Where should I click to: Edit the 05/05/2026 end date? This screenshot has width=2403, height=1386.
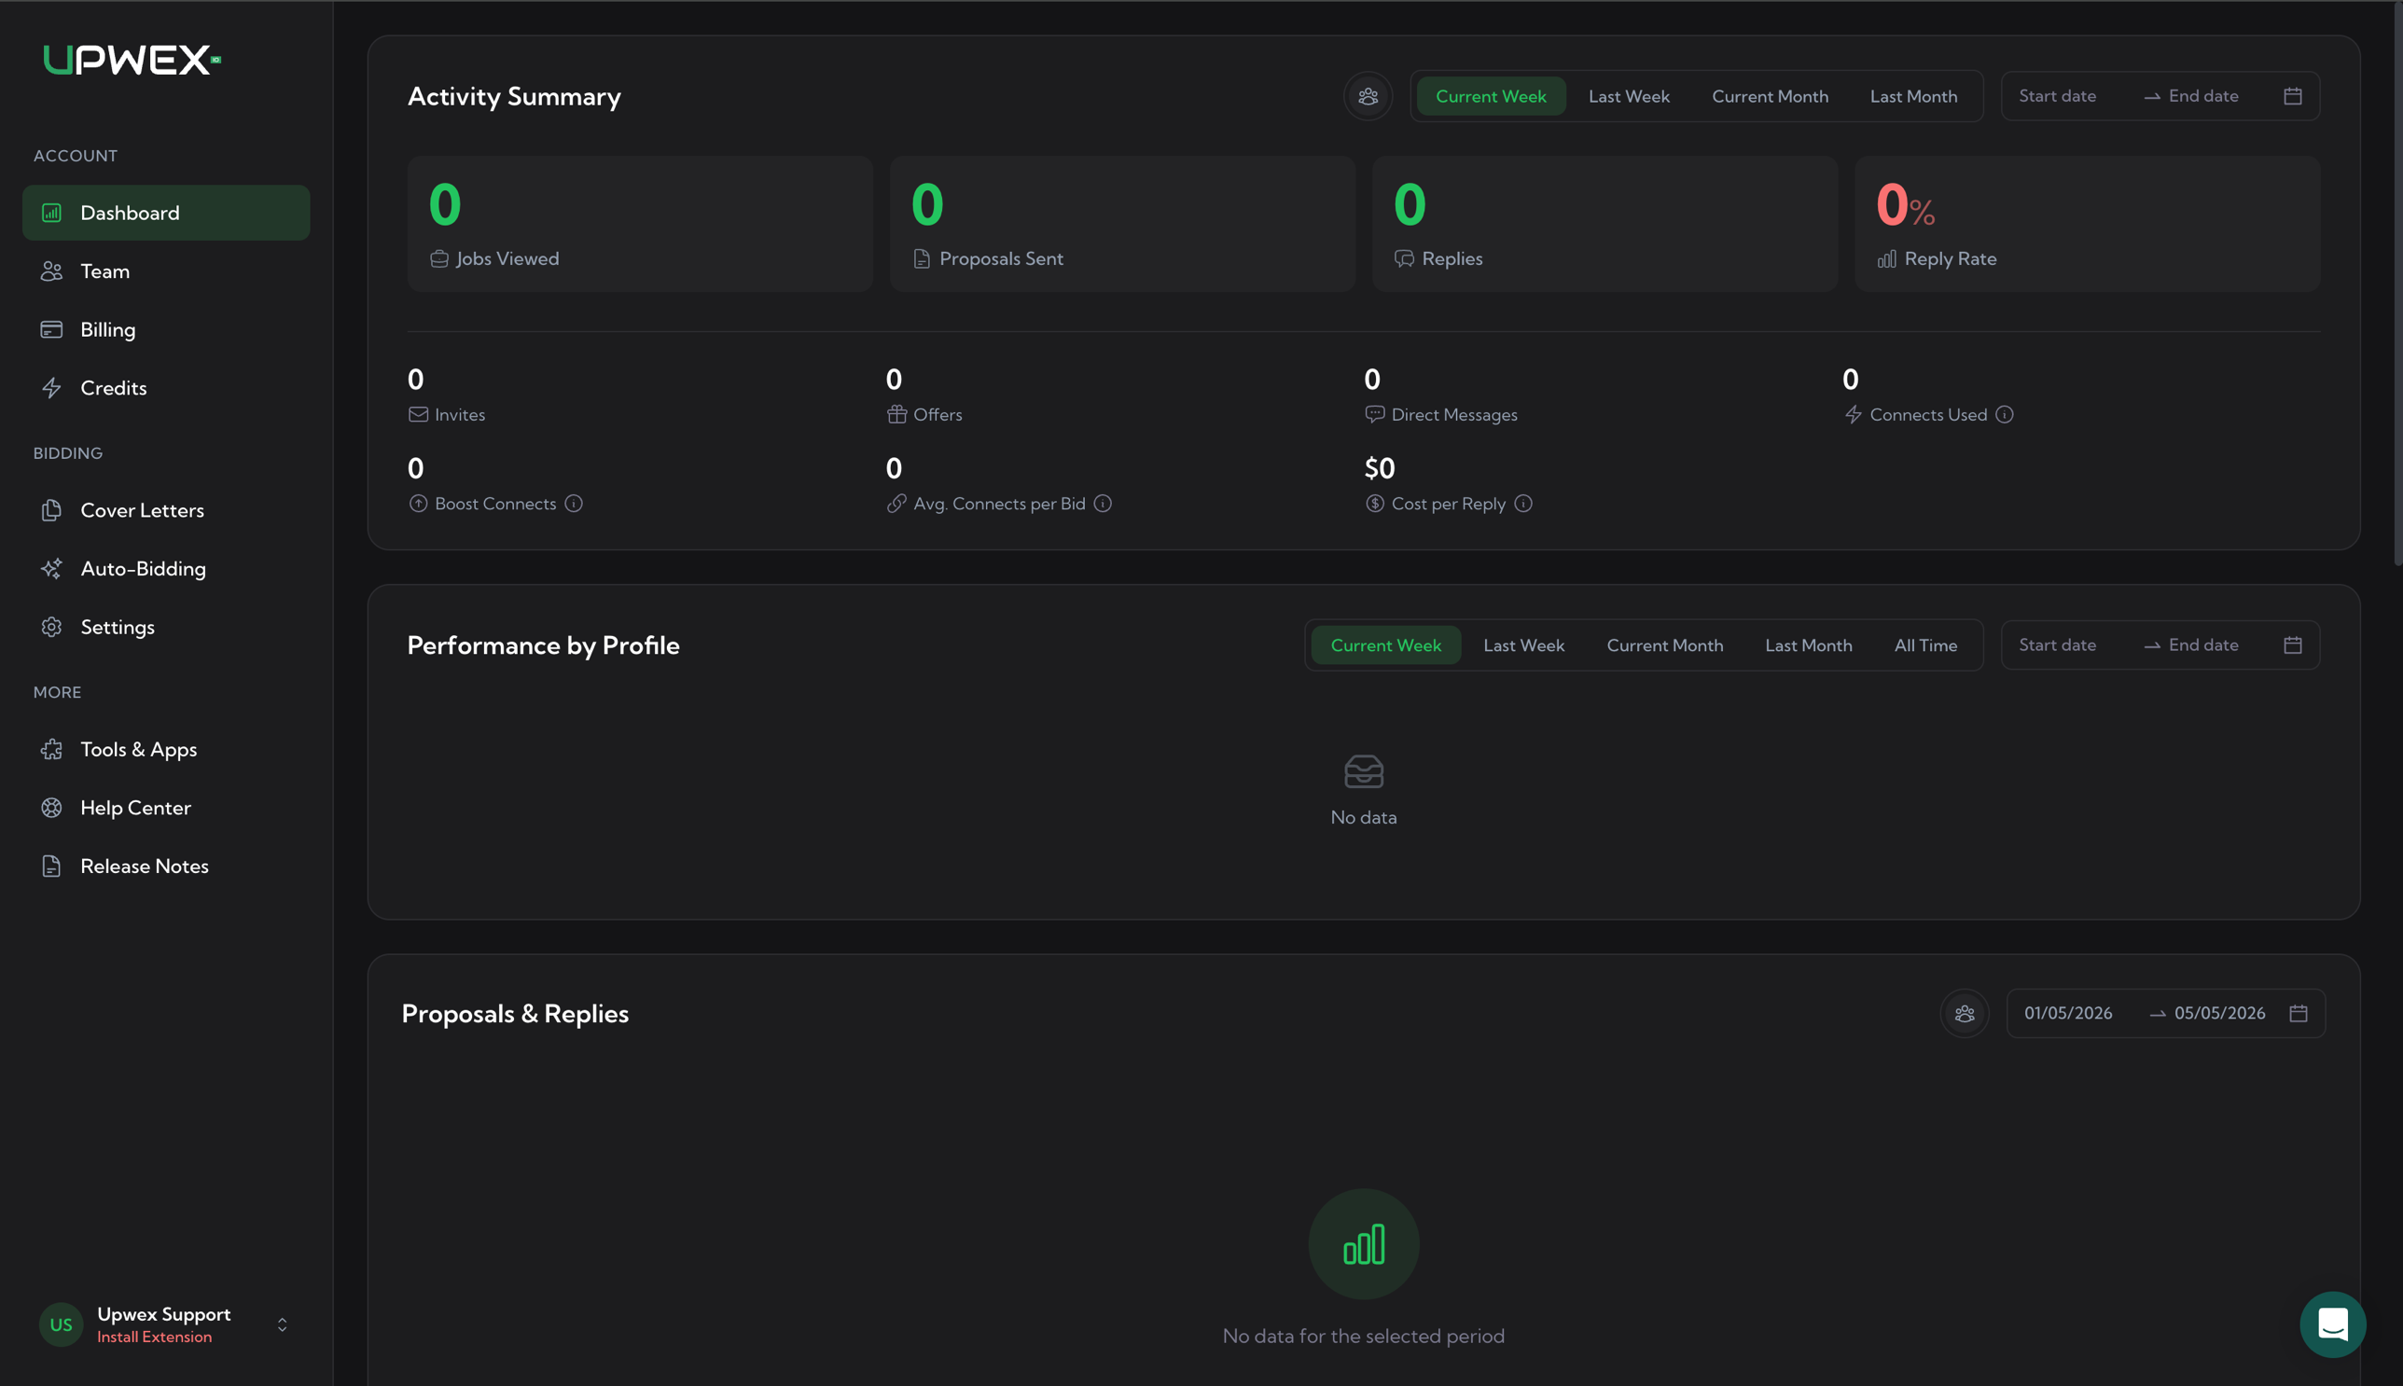[2219, 1013]
